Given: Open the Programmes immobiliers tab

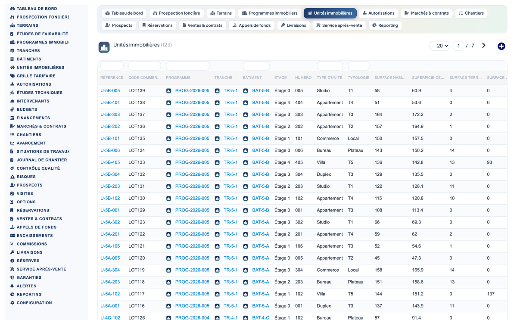Looking at the screenshot, I should (270, 13).
